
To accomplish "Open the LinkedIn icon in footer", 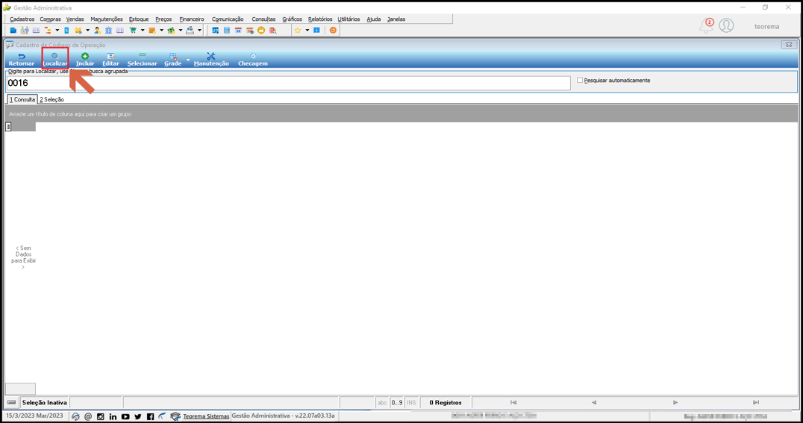I will point(113,416).
